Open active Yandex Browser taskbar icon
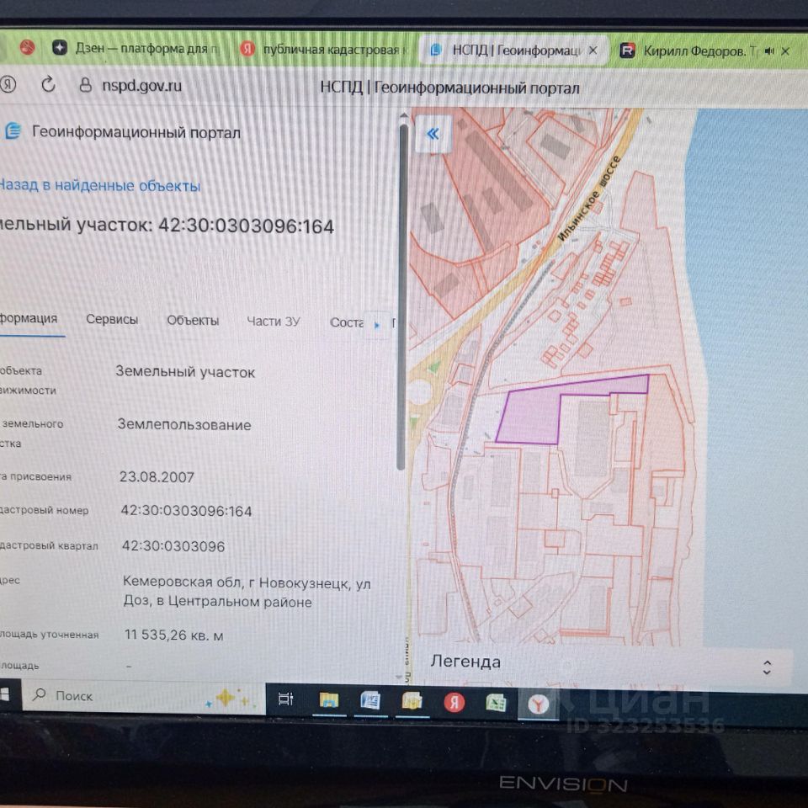Screen dimensions: 808x808 click(x=538, y=704)
